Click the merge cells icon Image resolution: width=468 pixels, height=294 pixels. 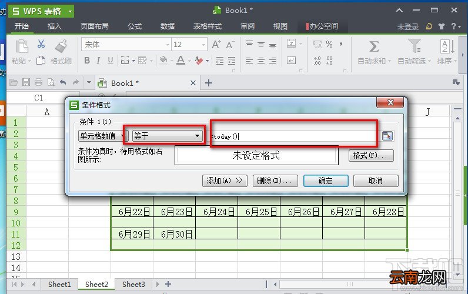291,44
